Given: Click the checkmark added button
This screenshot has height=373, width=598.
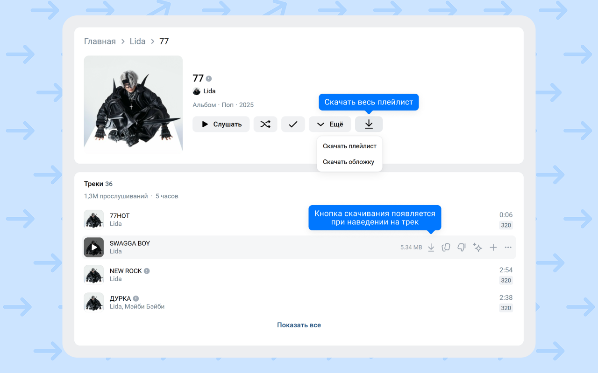Looking at the screenshot, I should tap(293, 124).
